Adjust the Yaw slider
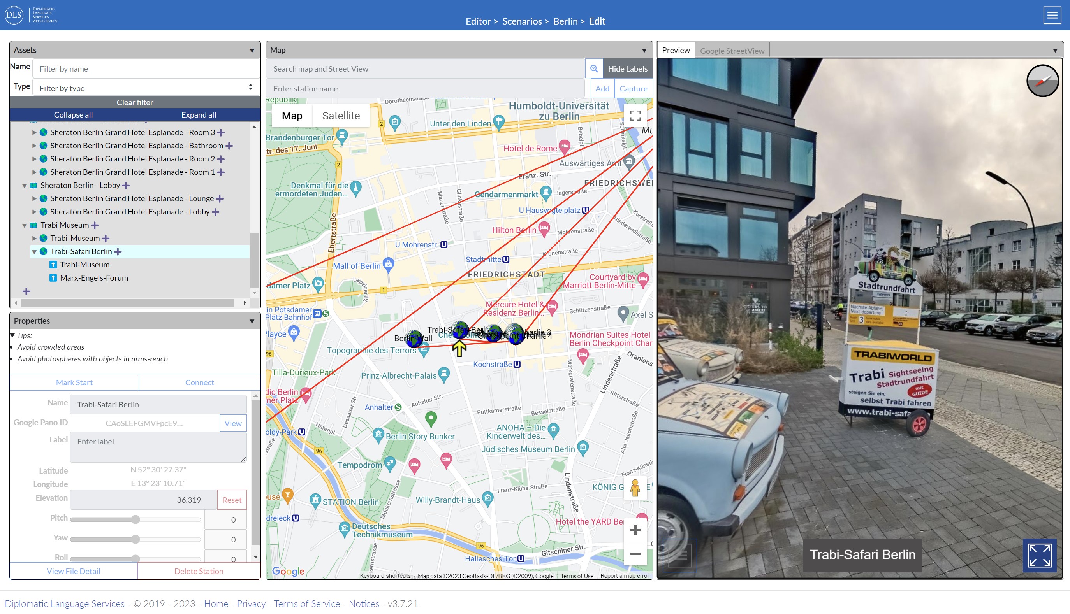Viewport: 1070px width, 614px height. coord(136,539)
